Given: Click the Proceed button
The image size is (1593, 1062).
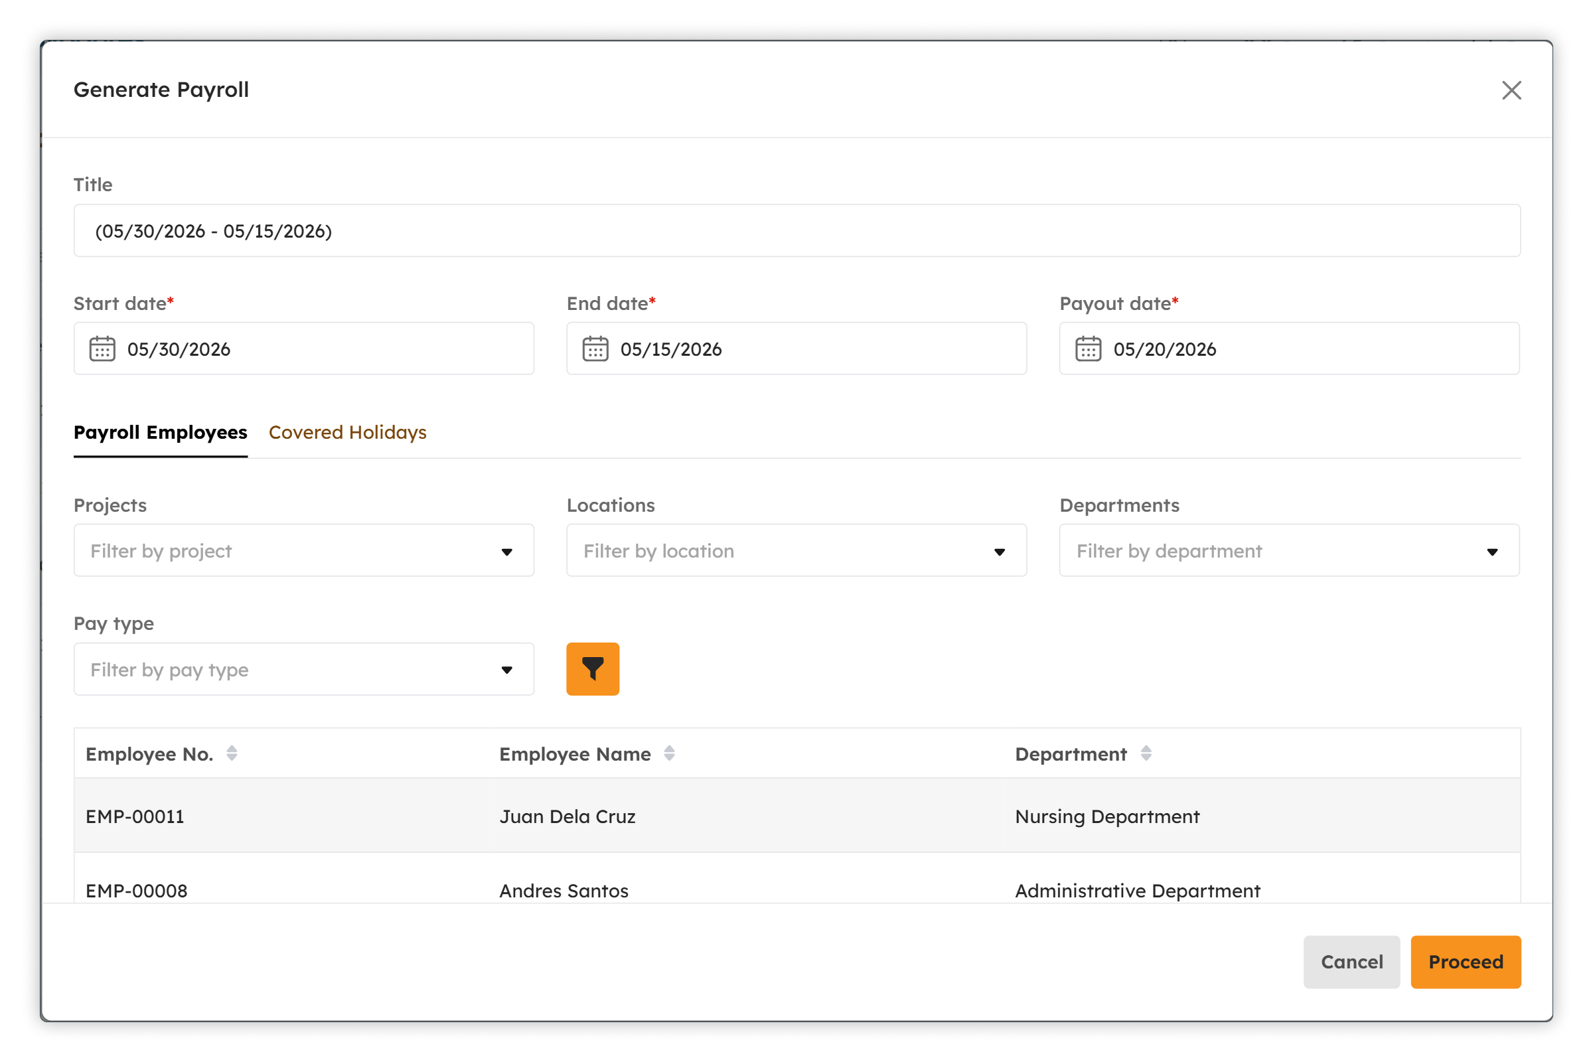Looking at the screenshot, I should coord(1466,962).
